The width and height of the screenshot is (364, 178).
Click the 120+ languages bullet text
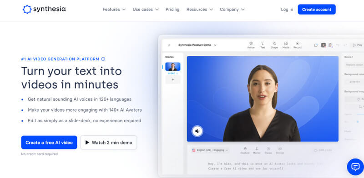click(x=80, y=99)
